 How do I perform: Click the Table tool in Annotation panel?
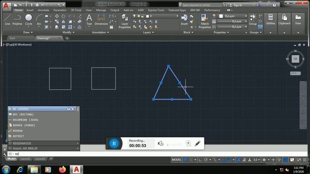pyautogui.click(x=111, y=27)
